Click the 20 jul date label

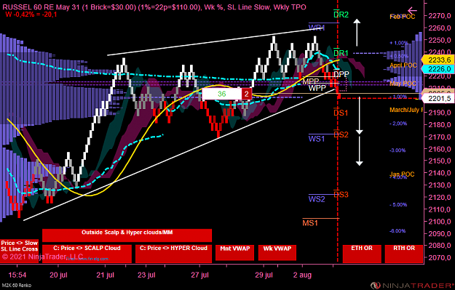[58, 275]
